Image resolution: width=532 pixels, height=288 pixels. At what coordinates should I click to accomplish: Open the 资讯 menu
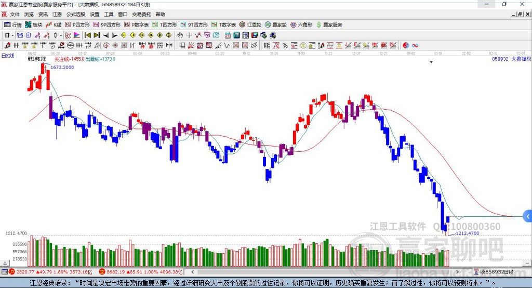tap(43, 14)
